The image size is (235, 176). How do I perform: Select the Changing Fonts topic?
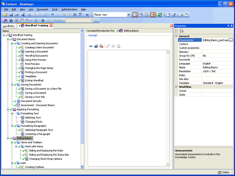pyautogui.click(x=34, y=122)
